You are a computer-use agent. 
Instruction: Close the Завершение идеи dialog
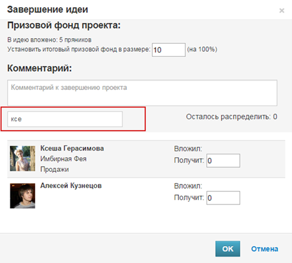tap(281, 11)
